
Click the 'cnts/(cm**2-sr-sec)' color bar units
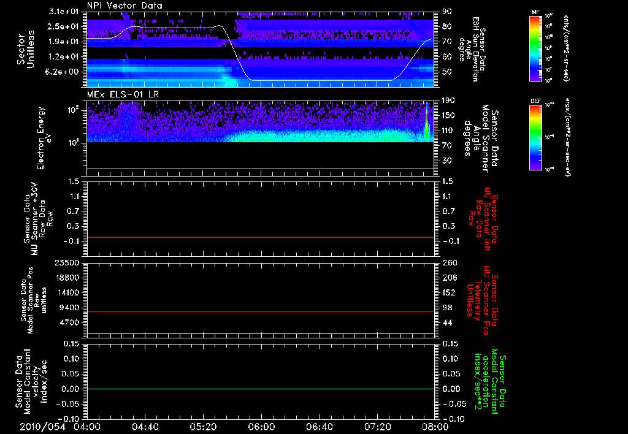[566, 48]
